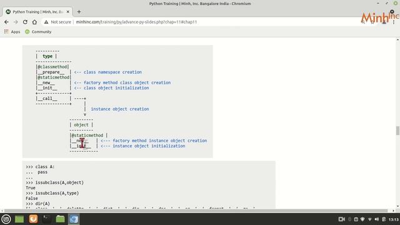400x225 pixels.
Task: Click 'instance object initialization' comment
Action: point(149,146)
